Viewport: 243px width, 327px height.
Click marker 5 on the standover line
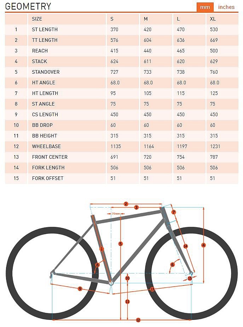coord(121,244)
